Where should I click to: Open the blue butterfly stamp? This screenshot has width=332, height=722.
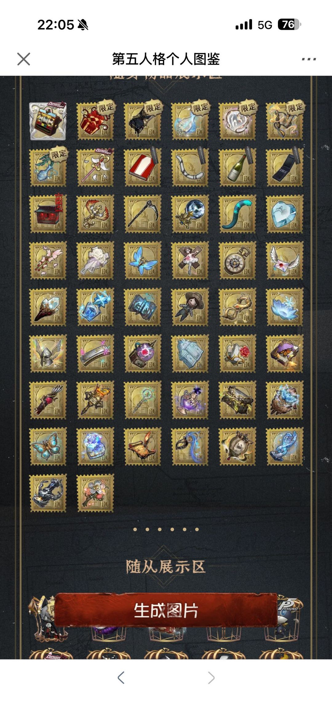(x=143, y=261)
